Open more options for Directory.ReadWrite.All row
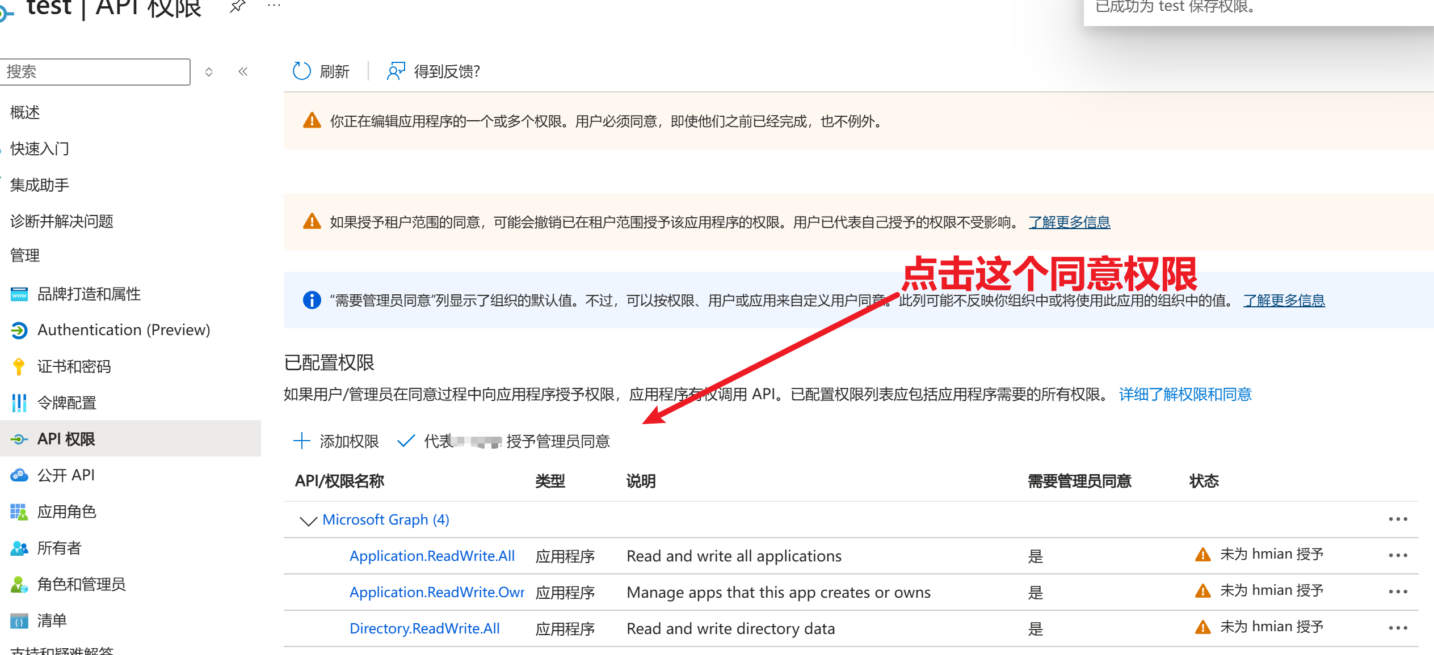Screen dimensions: 1434x655 (1398, 628)
